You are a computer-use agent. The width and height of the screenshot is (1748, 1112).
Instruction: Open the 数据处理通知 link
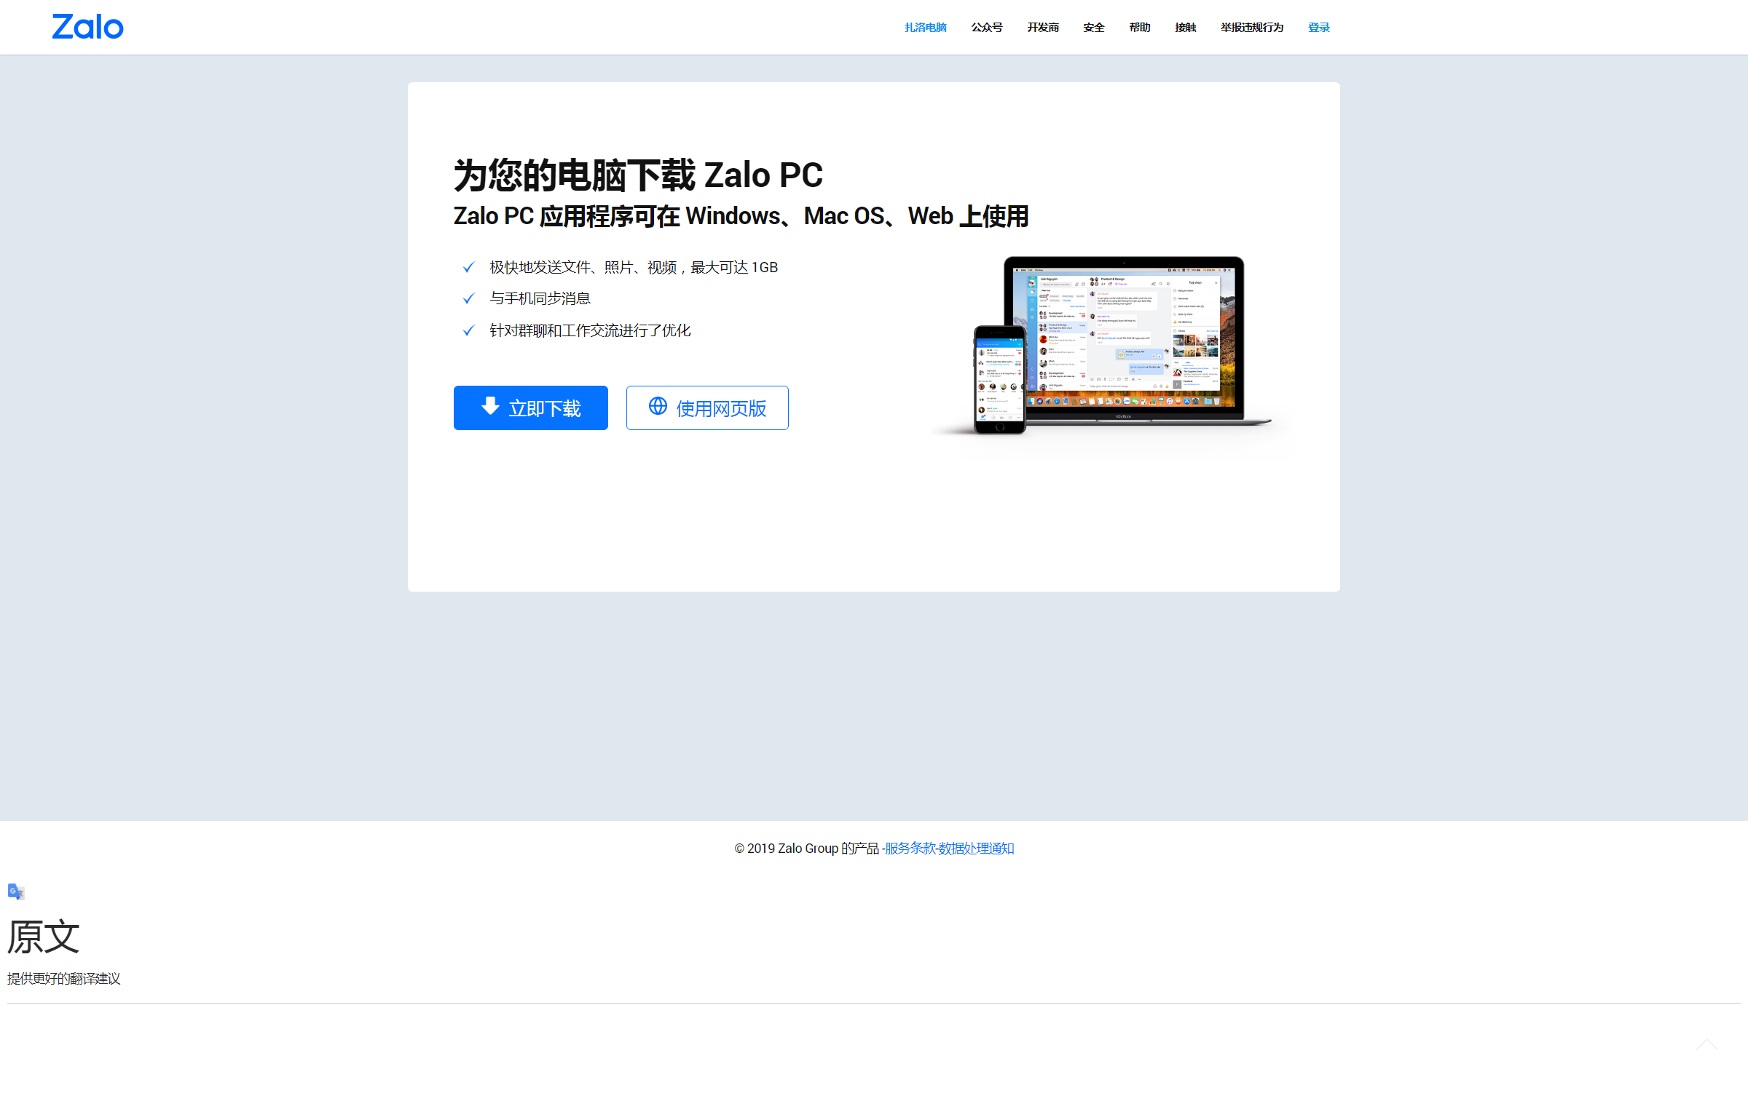(976, 849)
